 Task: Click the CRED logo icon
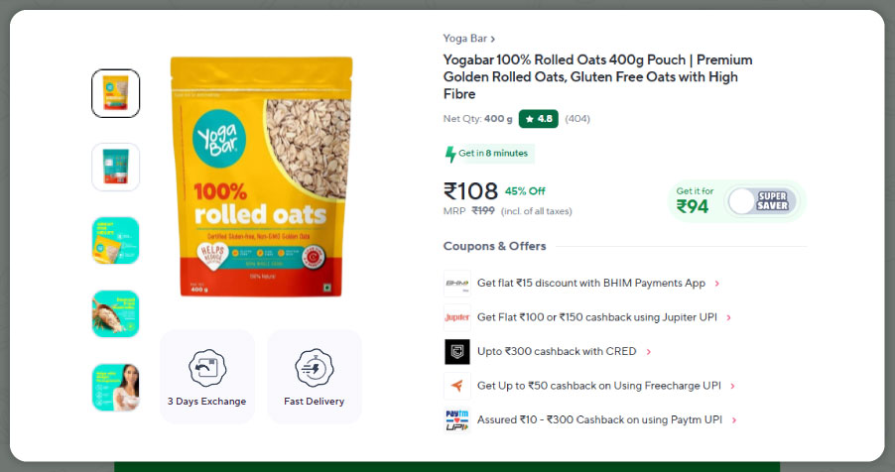(x=456, y=352)
